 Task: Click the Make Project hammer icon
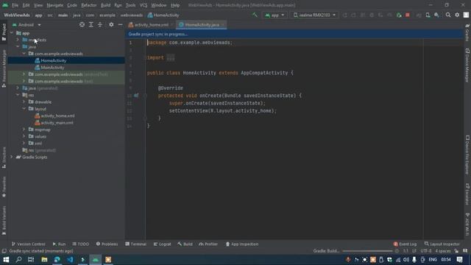255,15
